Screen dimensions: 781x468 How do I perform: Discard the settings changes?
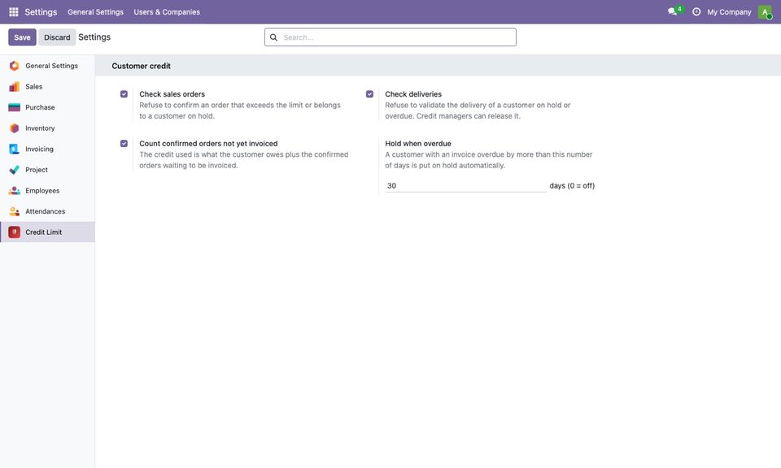click(x=57, y=37)
